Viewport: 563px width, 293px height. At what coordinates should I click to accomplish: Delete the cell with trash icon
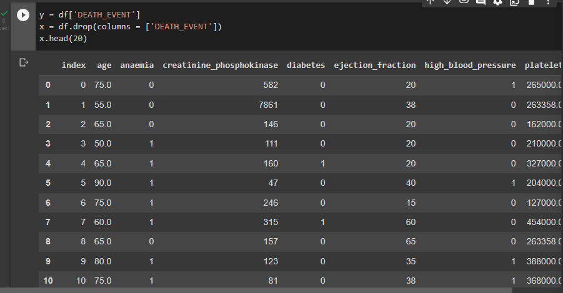pyautogui.click(x=531, y=2)
